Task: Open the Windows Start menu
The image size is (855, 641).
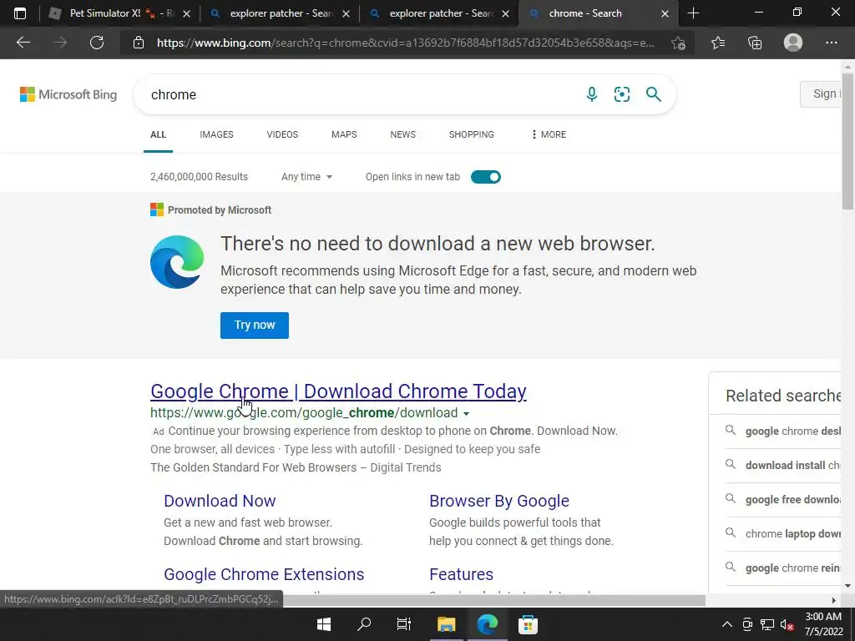Action: point(324,624)
